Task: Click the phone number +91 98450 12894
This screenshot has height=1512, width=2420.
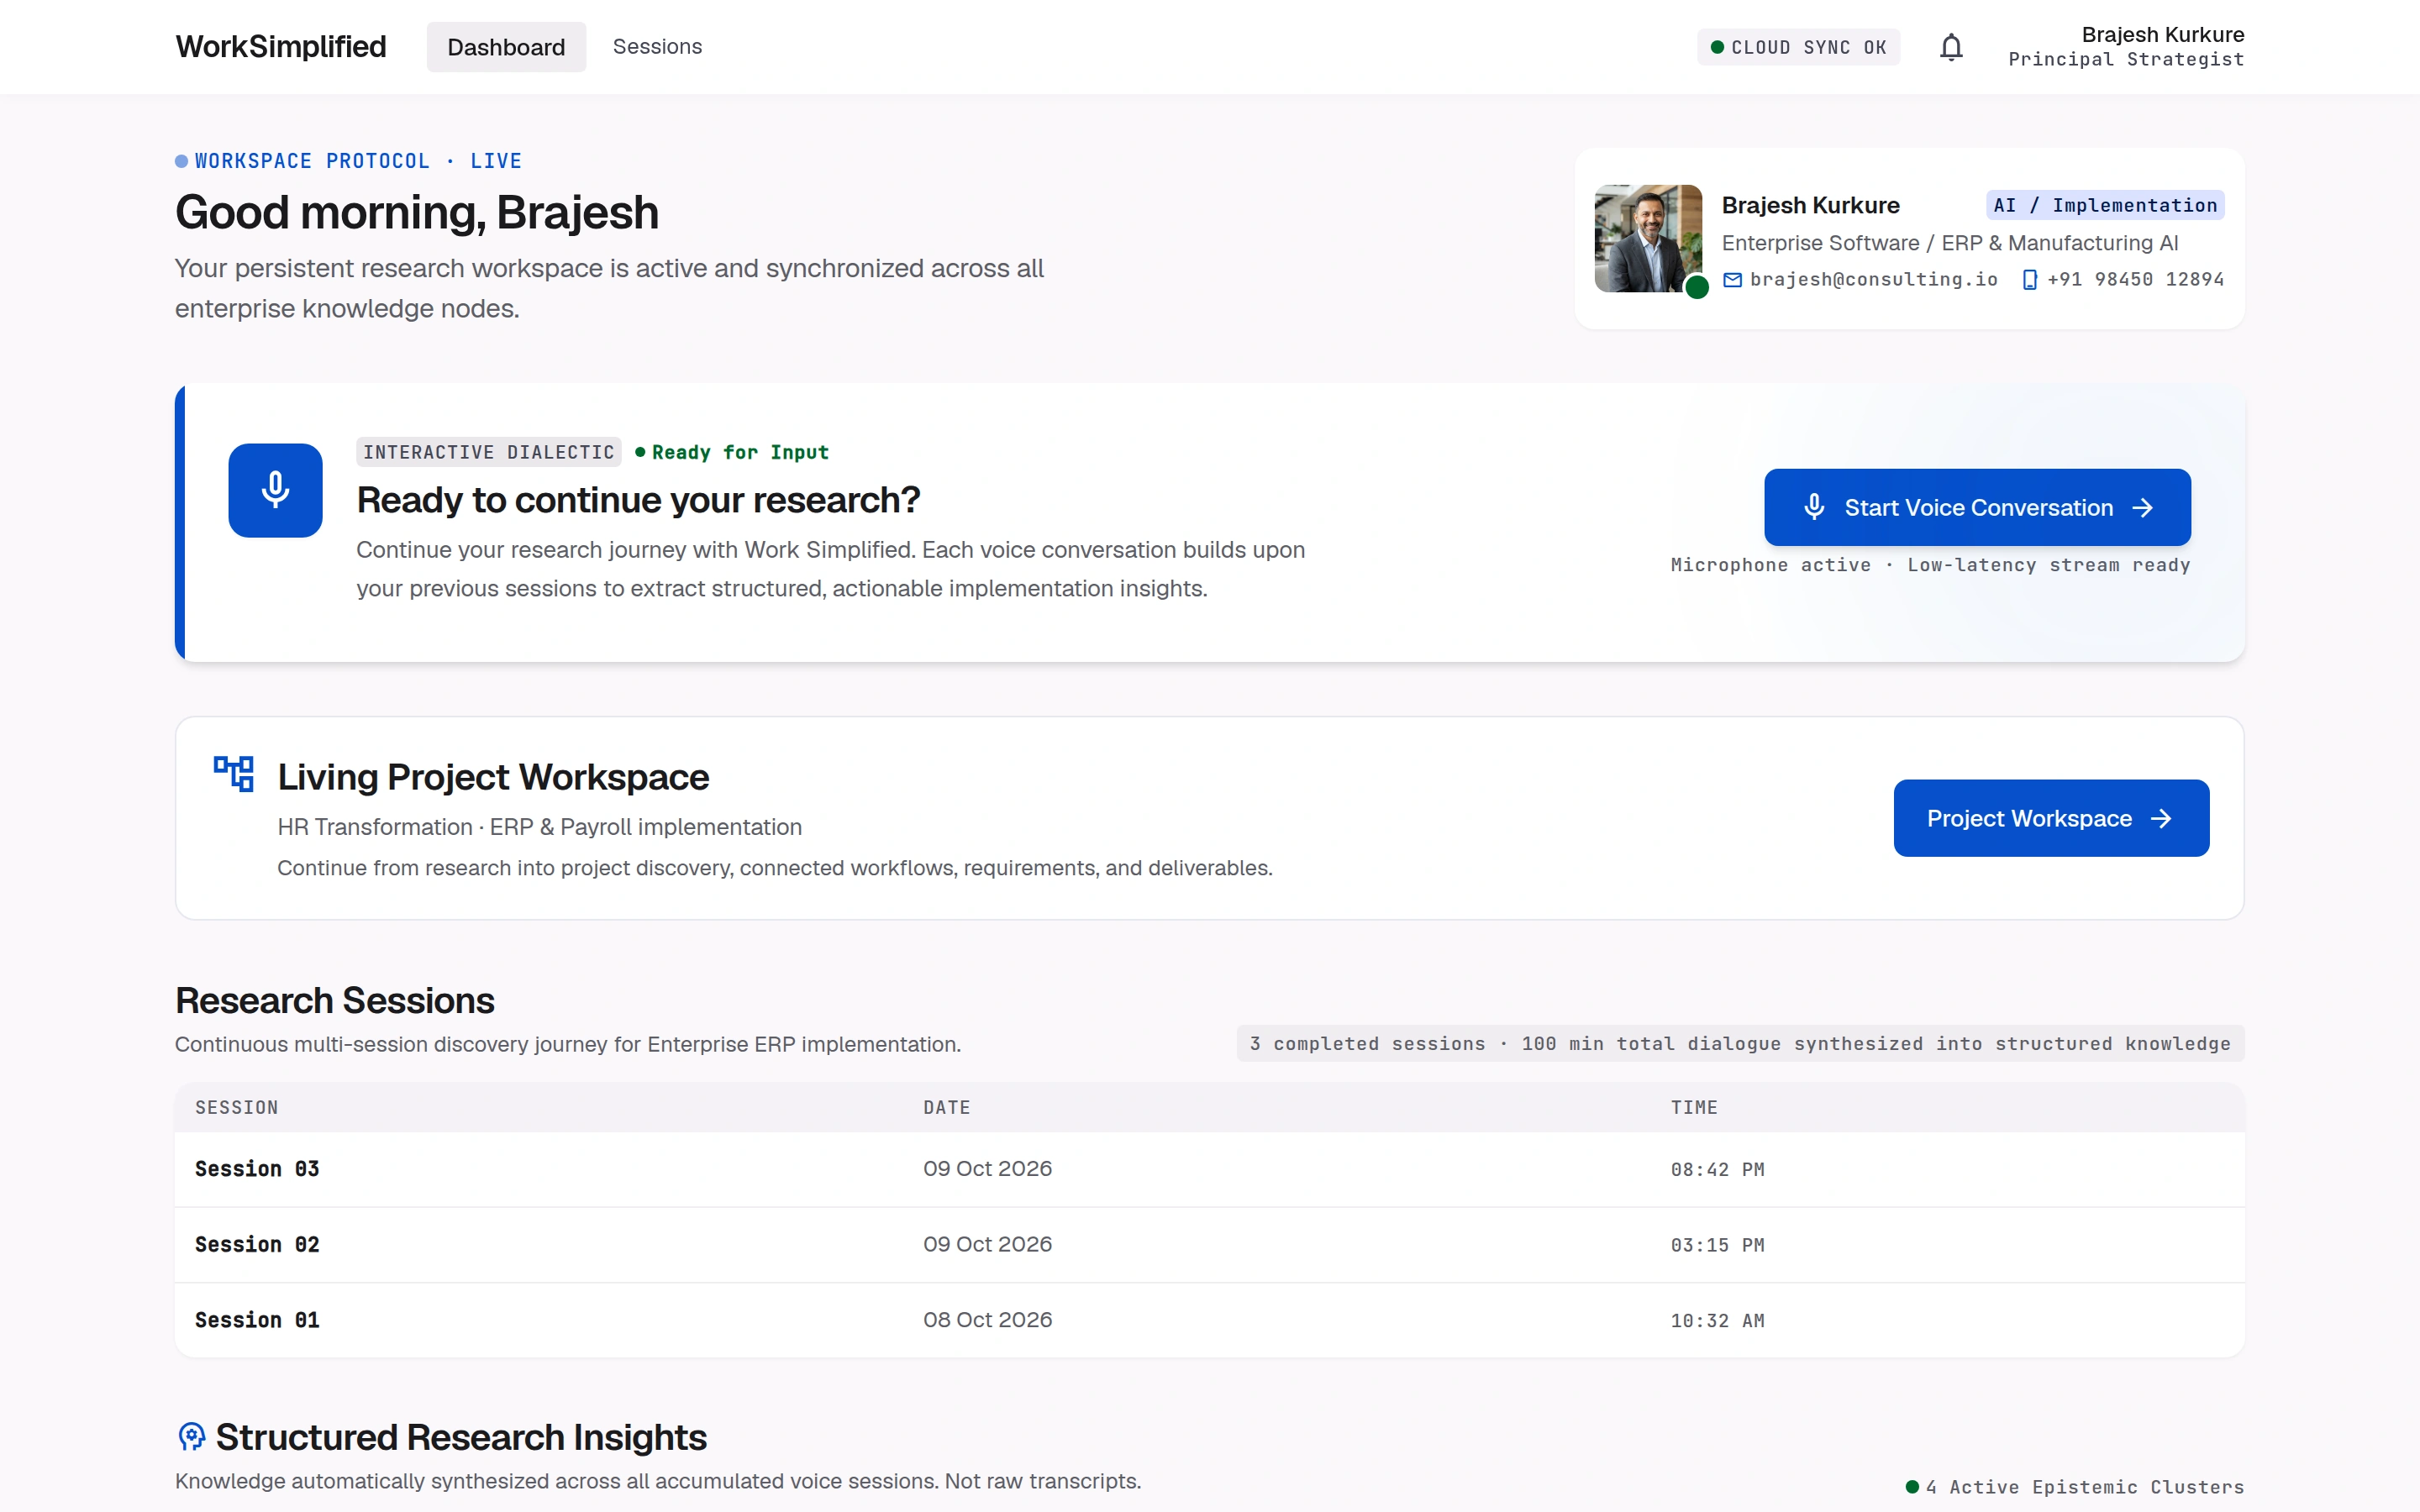Action: (x=2135, y=280)
